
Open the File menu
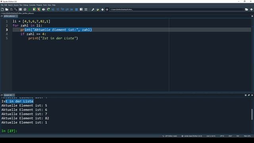coord(2,5)
